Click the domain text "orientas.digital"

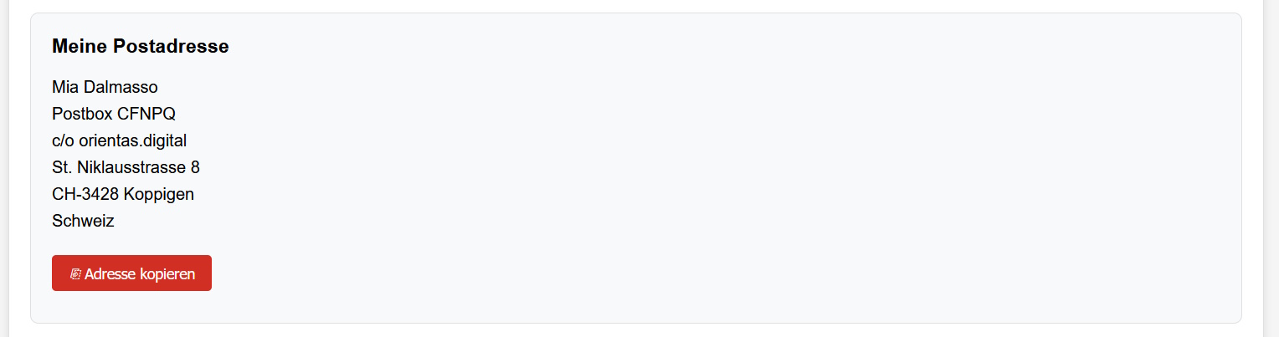click(132, 140)
